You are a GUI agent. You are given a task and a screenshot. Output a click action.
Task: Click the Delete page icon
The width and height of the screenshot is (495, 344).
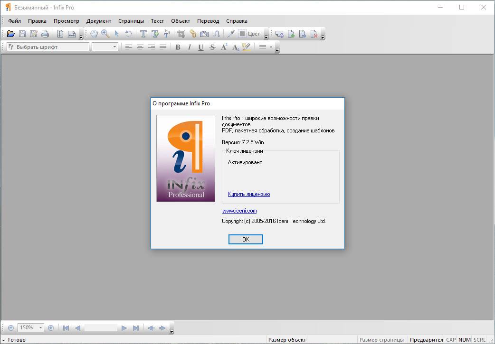pyautogui.click(x=314, y=34)
